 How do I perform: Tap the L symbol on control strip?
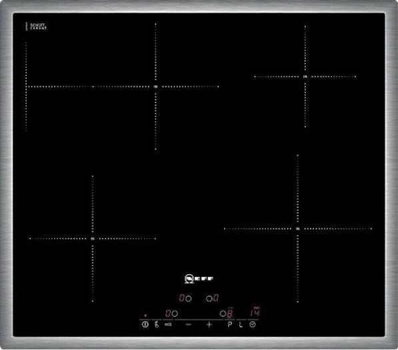[241, 324]
